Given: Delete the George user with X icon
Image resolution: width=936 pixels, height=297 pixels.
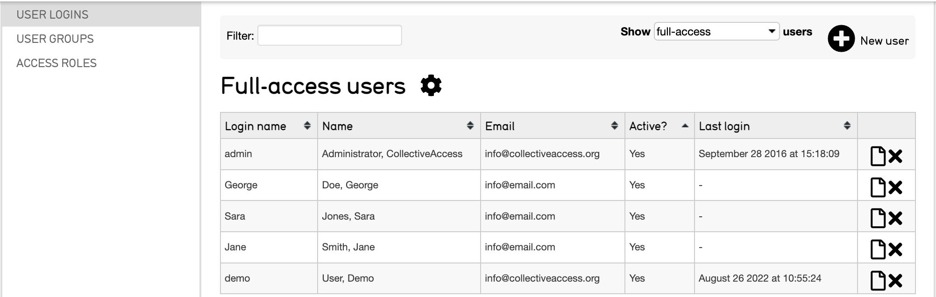Looking at the screenshot, I should (895, 187).
